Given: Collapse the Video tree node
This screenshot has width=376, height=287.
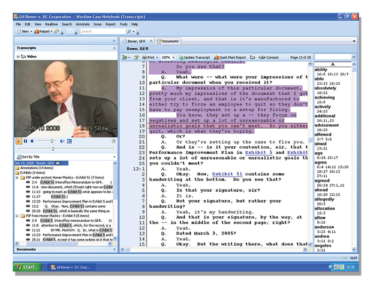Looking at the screenshot, I should [18, 57].
